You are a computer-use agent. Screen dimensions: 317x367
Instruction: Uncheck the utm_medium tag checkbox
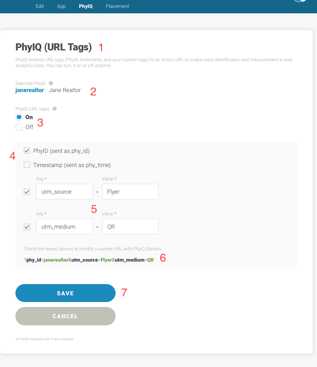[27, 227]
